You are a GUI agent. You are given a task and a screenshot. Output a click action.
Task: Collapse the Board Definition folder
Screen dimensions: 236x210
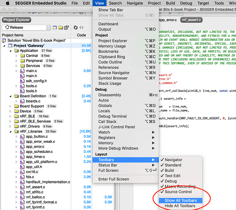[10, 96]
